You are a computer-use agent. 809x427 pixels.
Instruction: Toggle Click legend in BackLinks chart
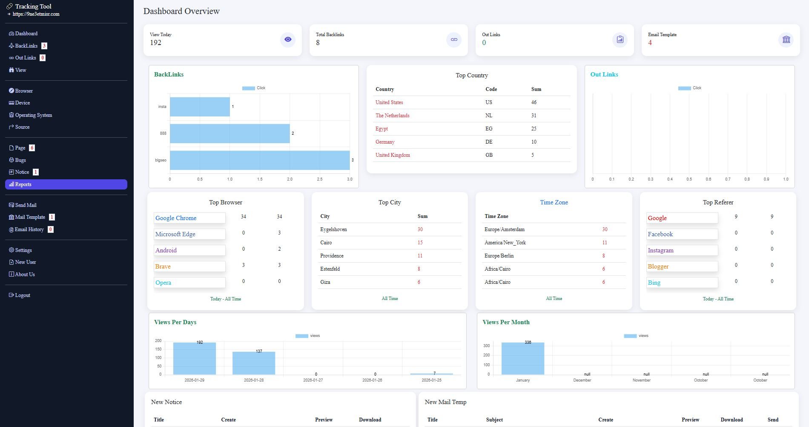coord(254,88)
